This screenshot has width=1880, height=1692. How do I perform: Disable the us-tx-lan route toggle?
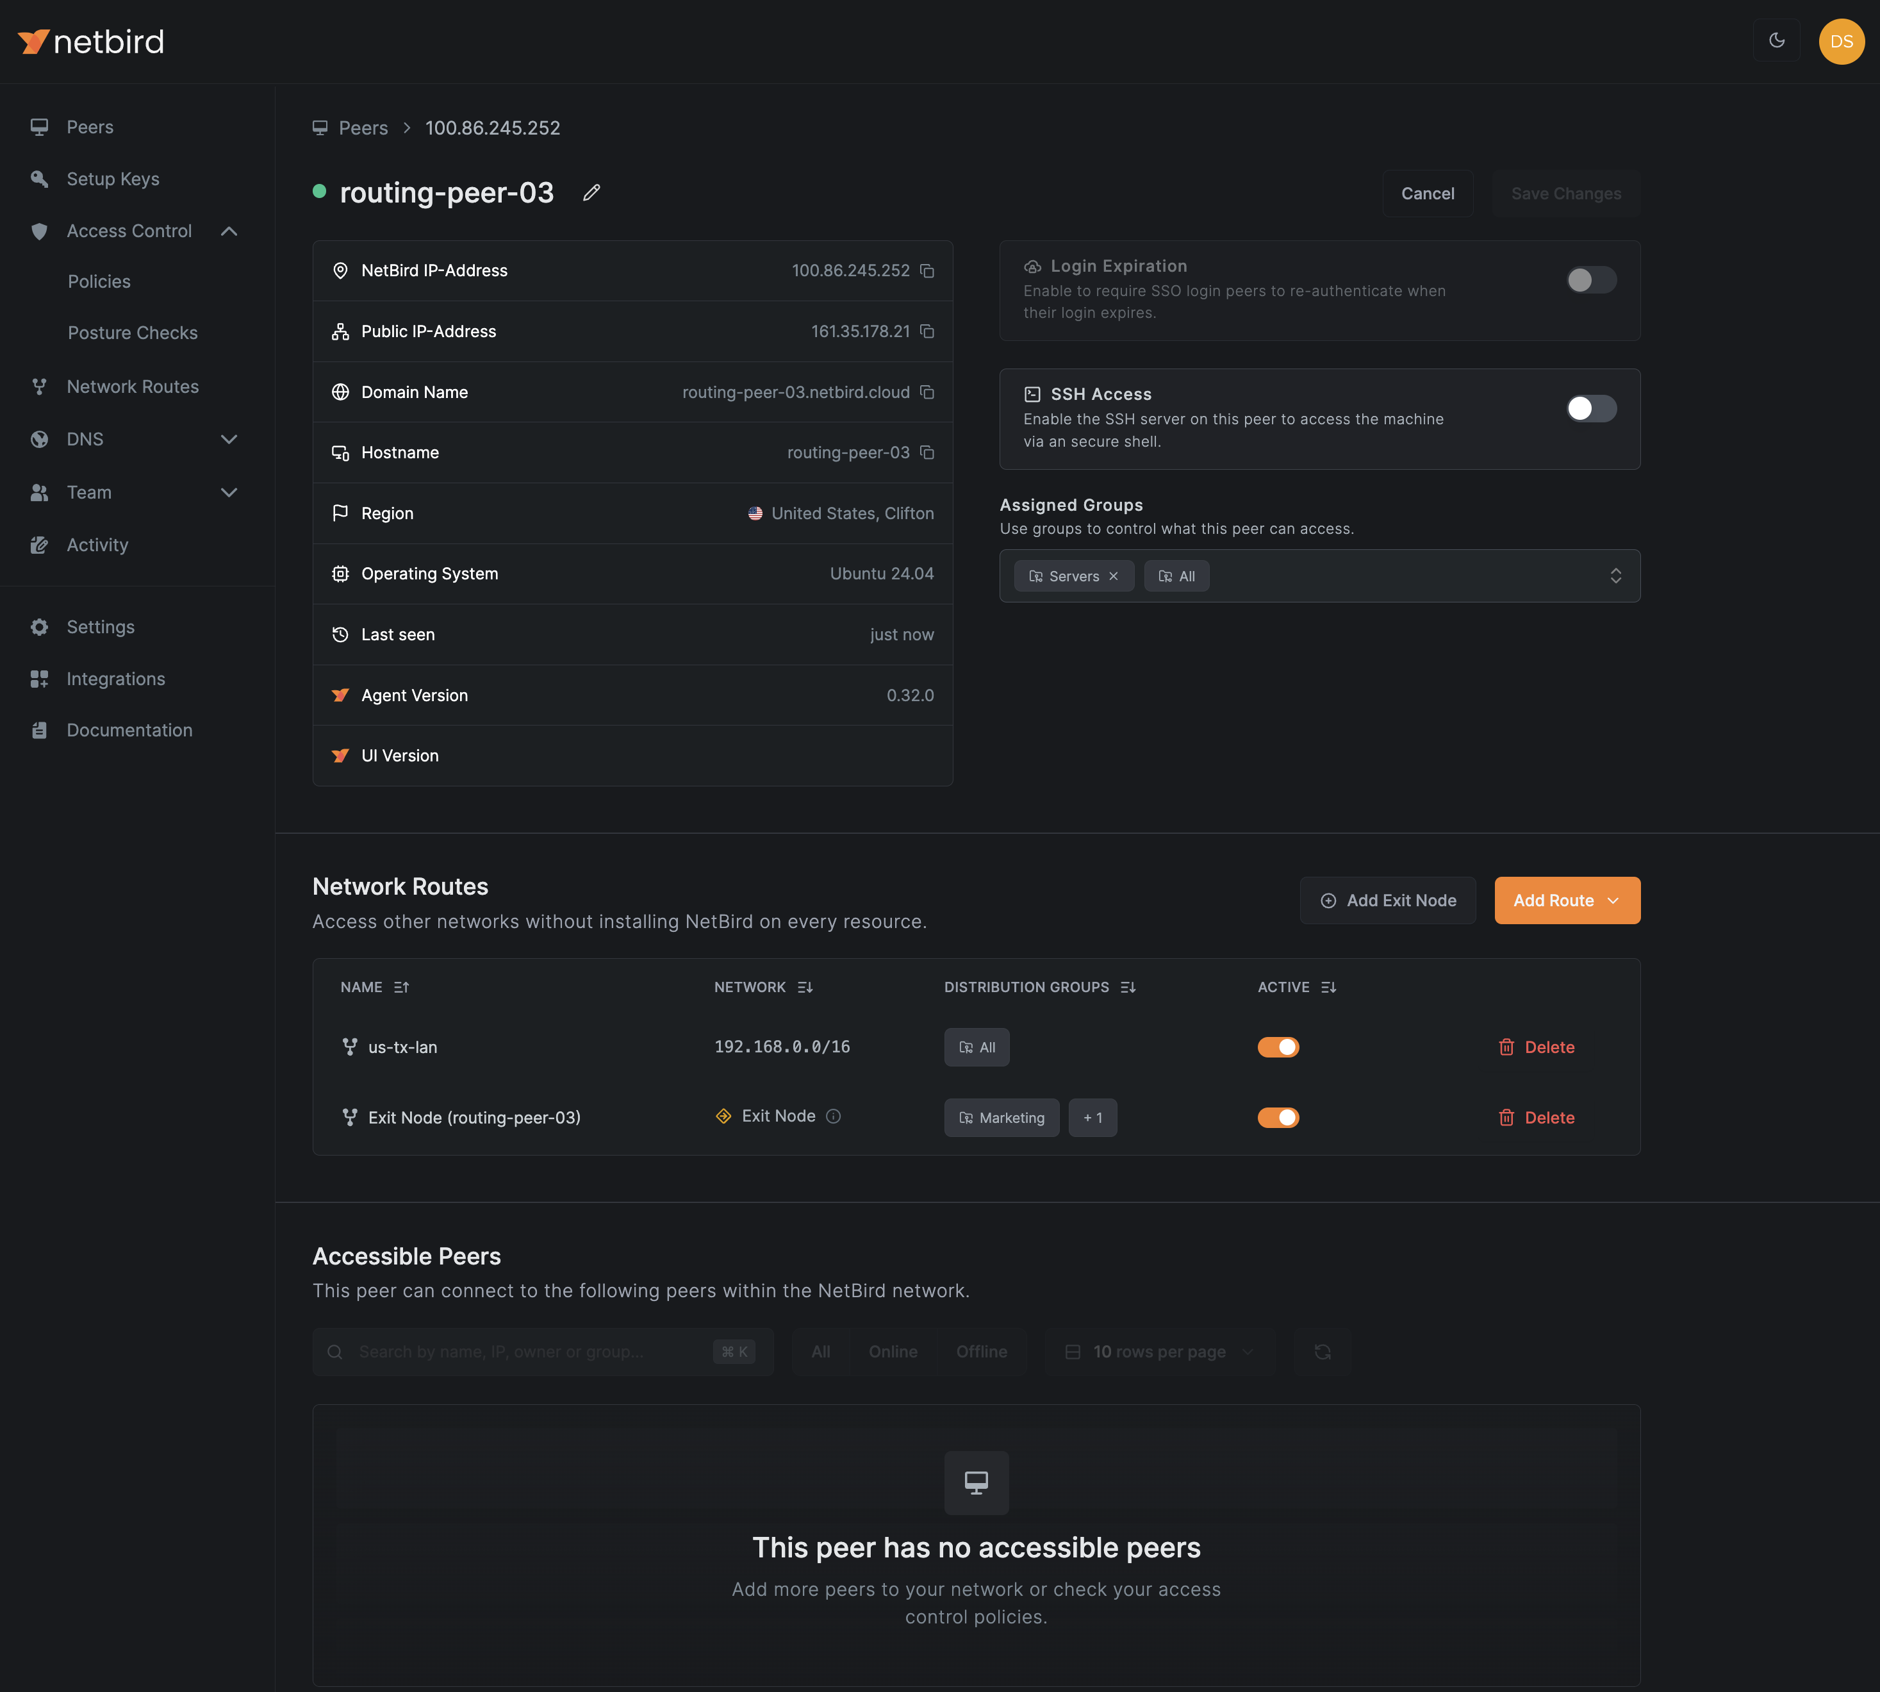[x=1278, y=1047]
